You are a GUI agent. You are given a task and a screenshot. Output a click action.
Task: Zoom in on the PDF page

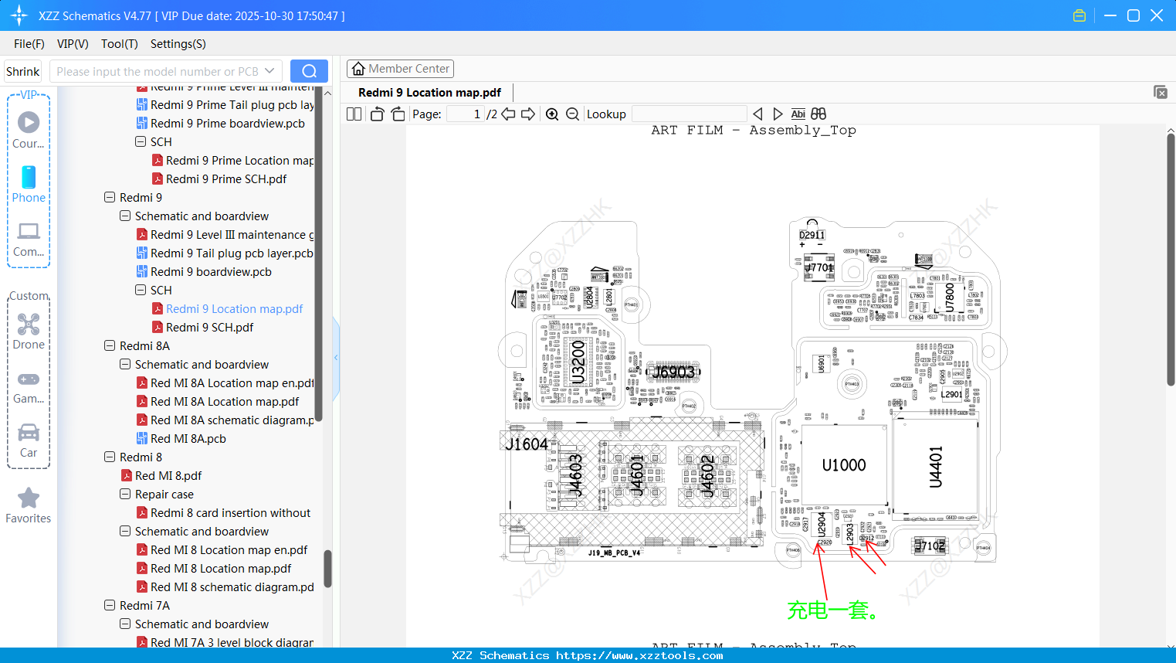coord(552,114)
